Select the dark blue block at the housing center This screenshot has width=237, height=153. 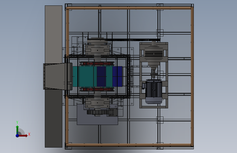(101, 76)
